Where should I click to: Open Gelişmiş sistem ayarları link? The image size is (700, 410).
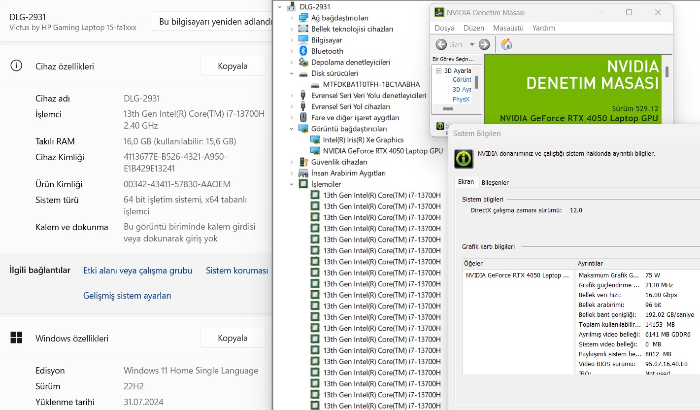pos(127,296)
